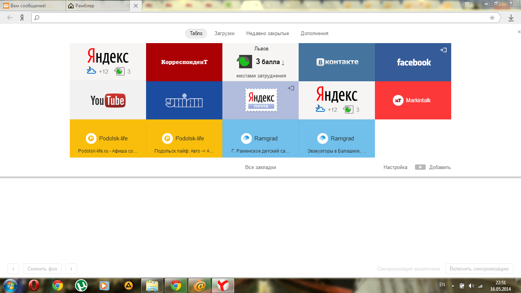This screenshot has height=293, width=521.
Task: Open the Mail.ru Agent taskbar icon
Action: (x=199, y=285)
